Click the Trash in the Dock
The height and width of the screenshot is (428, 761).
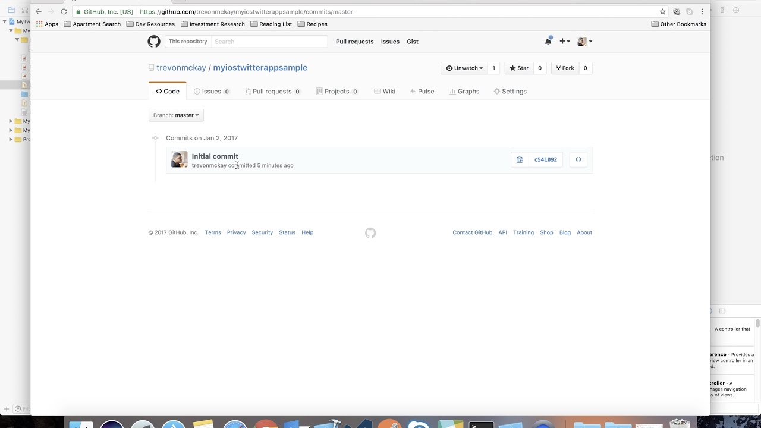point(679,424)
